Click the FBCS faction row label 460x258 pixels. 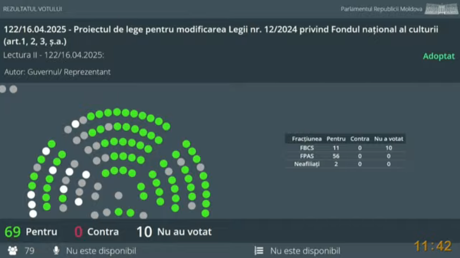(x=307, y=148)
